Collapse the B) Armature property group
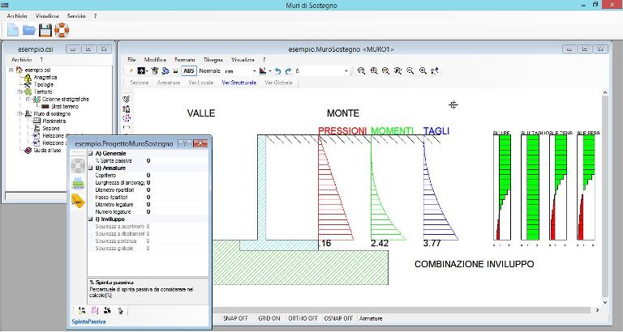The height and width of the screenshot is (332, 623). click(90, 168)
